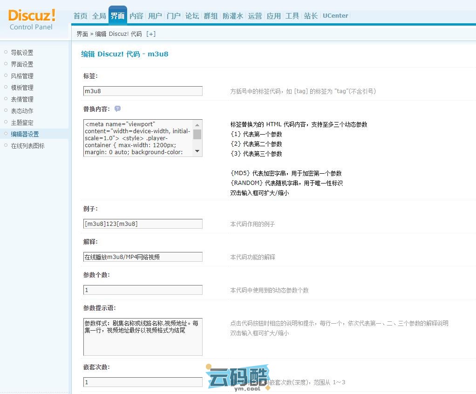Go to 表情管理 in the sidebar
476x394 pixels.
point(22,99)
